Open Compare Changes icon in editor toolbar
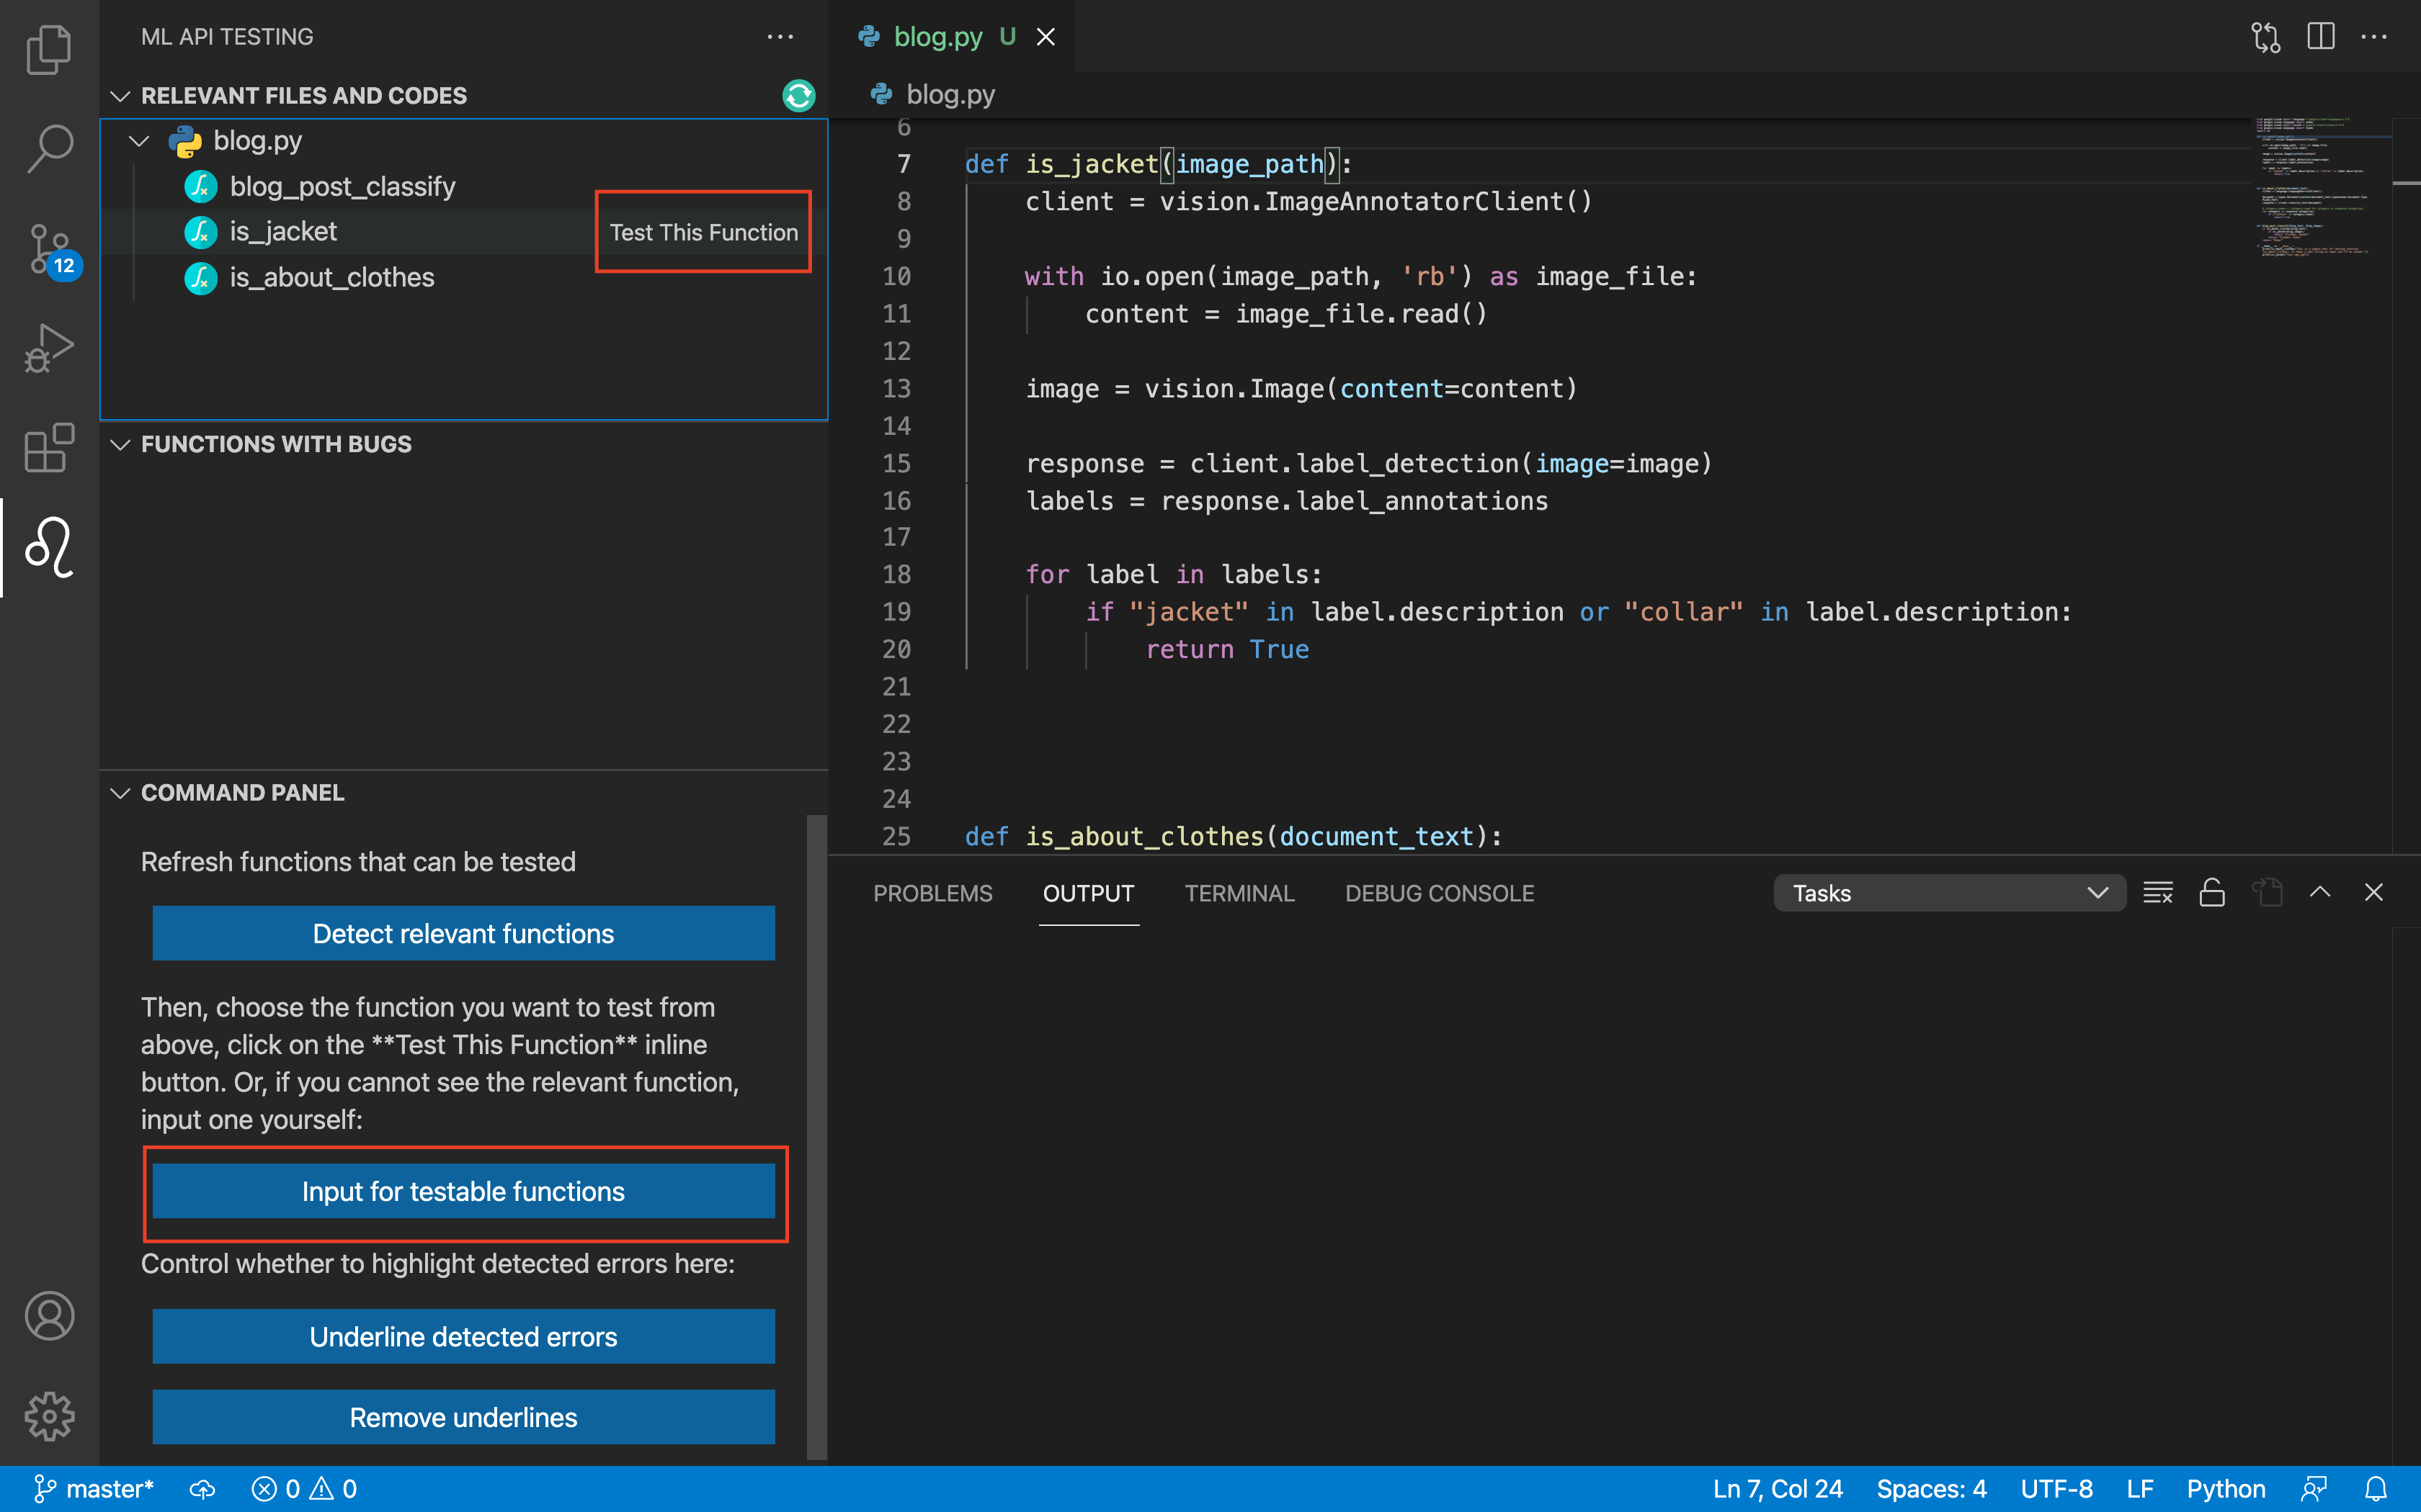Screen dimensions: 2421x1512 click(x=2265, y=37)
